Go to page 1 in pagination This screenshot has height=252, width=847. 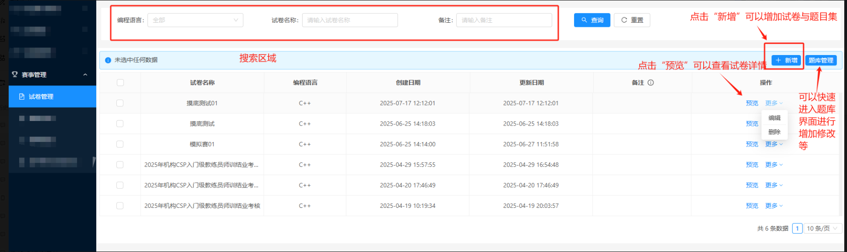pos(797,228)
